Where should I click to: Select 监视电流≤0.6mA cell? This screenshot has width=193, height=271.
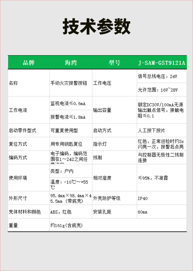(71, 103)
